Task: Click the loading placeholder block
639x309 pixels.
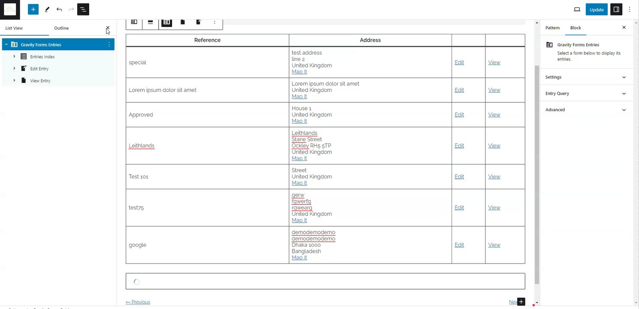Action: coord(325,281)
